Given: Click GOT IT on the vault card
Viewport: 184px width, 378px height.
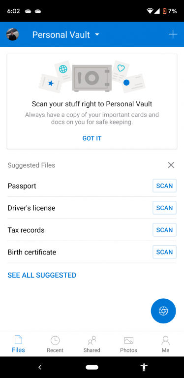Looking at the screenshot, I should click(x=92, y=138).
